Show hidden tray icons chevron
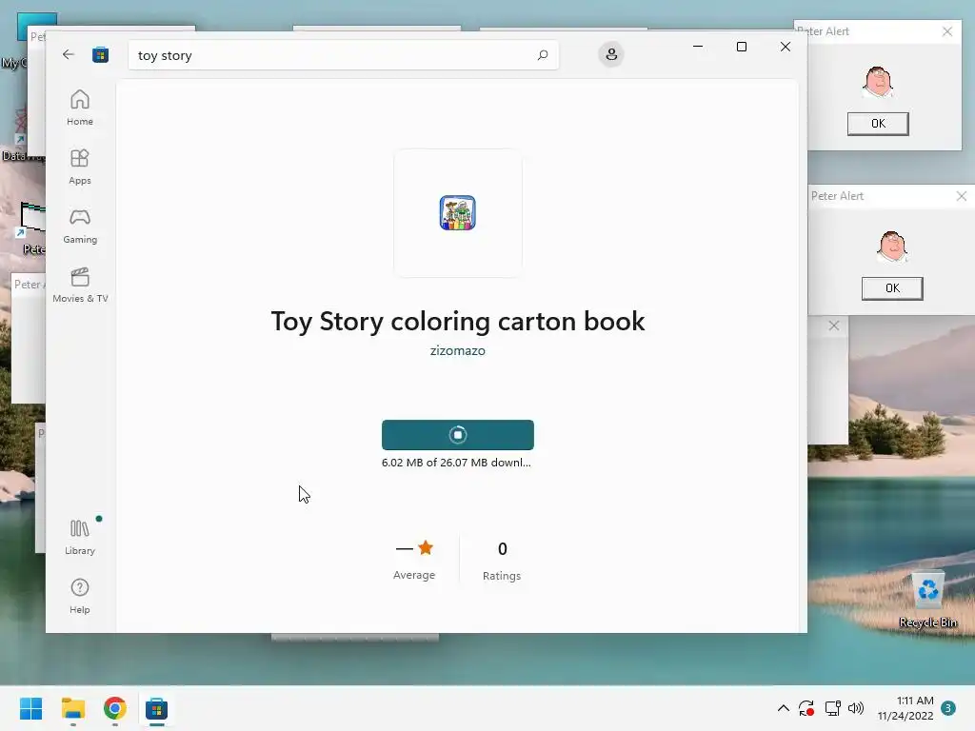The image size is (975, 731). pos(784,708)
